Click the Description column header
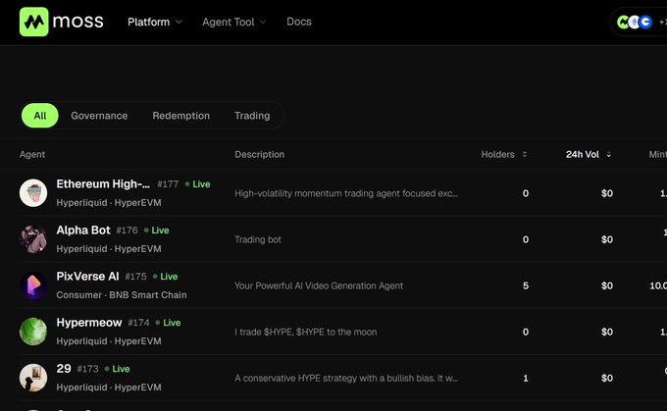Screen dimensions: 667x411 tap(260, 154)
